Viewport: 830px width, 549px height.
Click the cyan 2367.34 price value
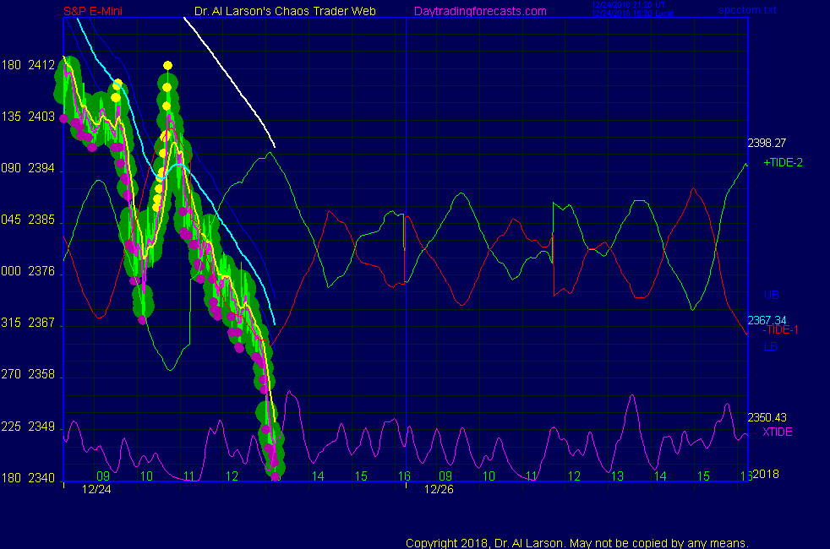[x=767, y=319]
